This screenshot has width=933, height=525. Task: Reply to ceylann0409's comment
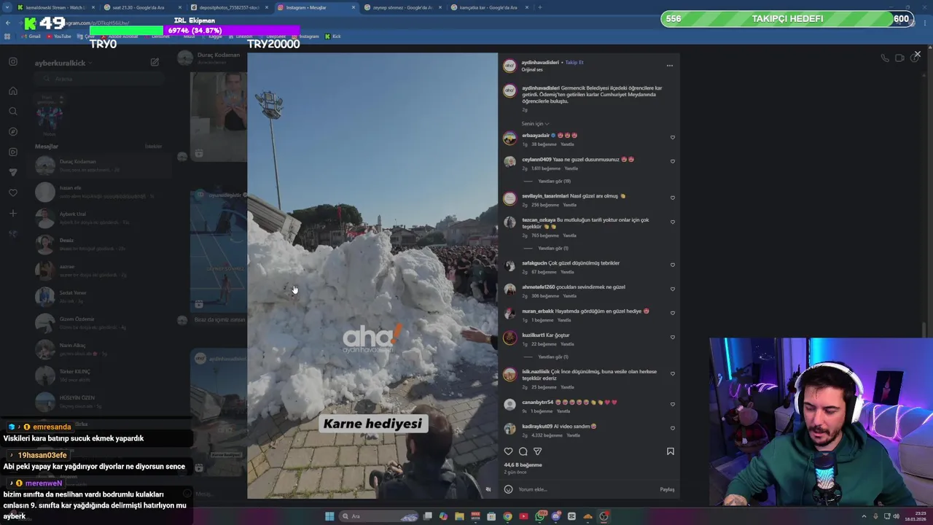[x=571, y=168]
